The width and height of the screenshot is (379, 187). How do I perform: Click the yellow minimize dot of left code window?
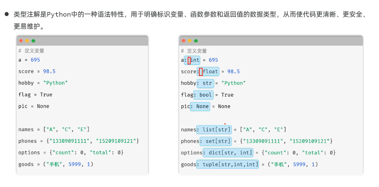(27, 41)
